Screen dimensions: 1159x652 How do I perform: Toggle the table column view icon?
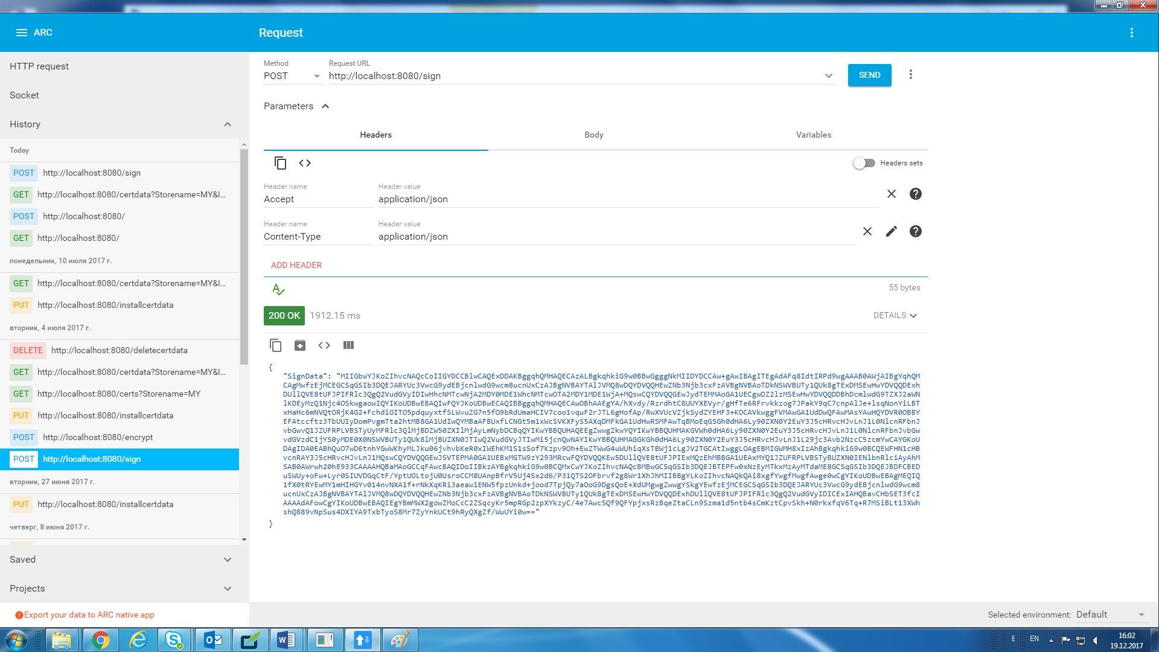(348, 345)
